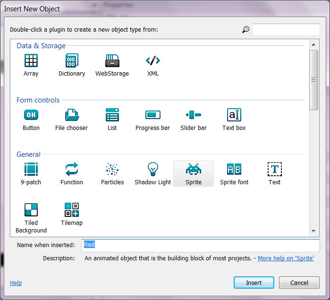Pick the WebStorage plugin icon

pyautogui.click(x=112, y=61)
